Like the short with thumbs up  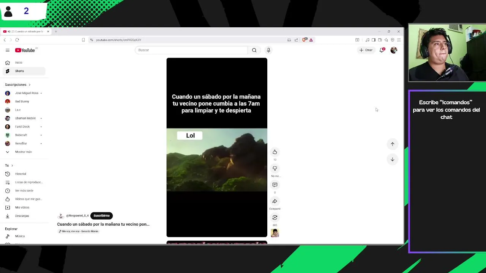(275, 152)
